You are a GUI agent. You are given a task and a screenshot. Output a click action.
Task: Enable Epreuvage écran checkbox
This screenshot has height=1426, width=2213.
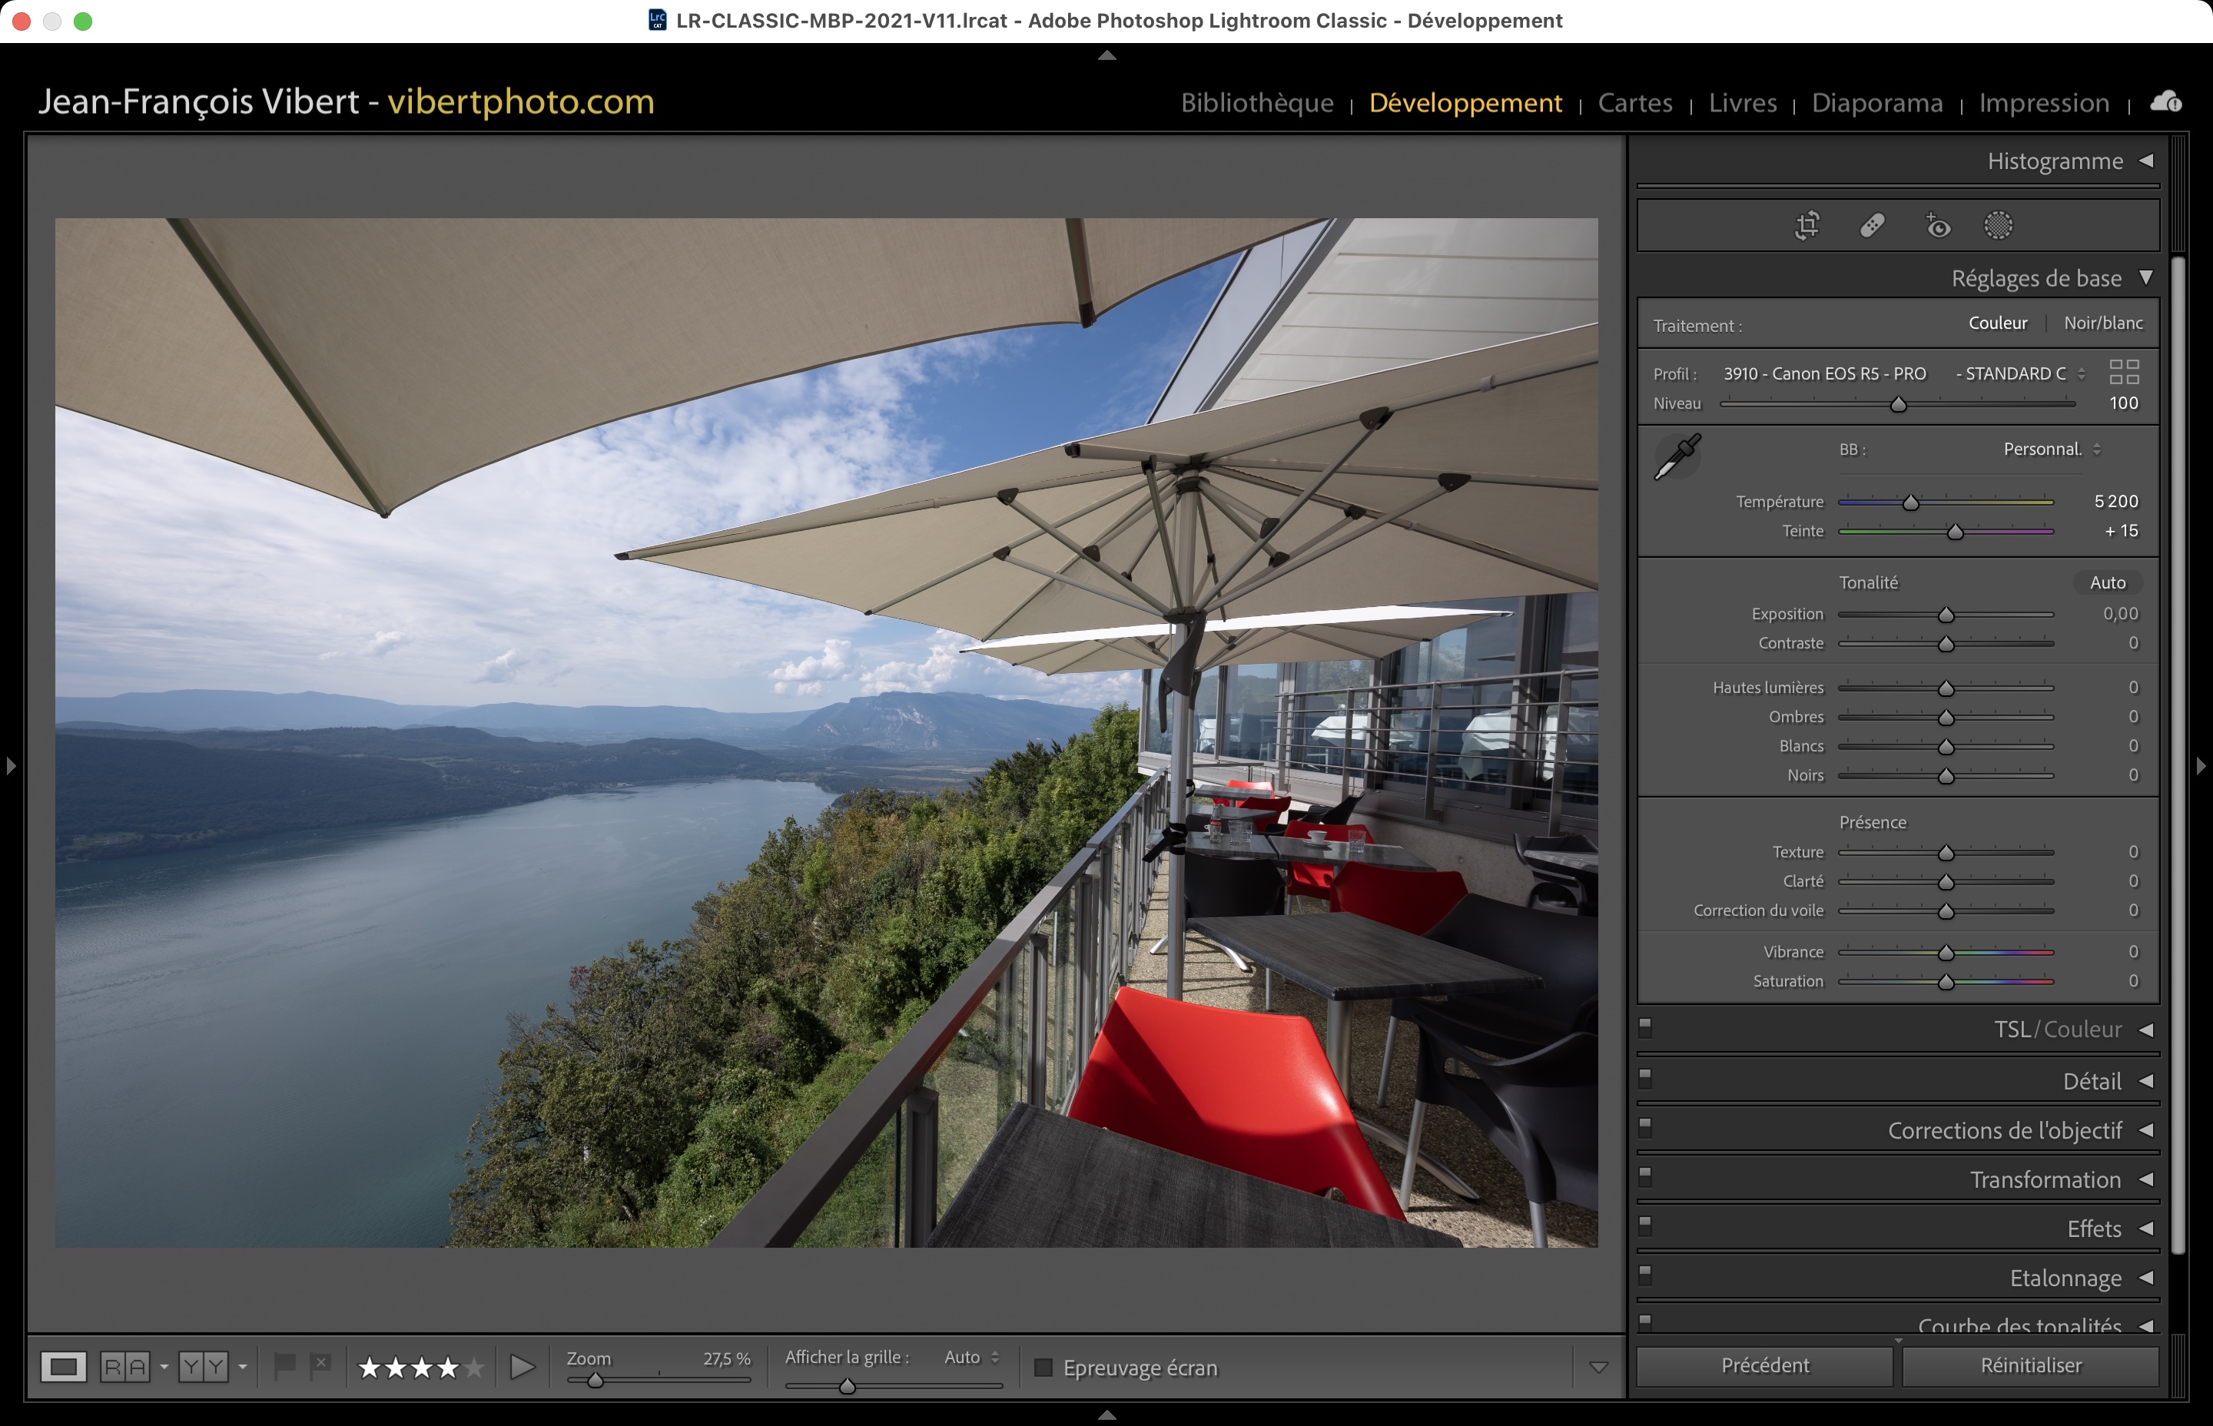(x=1043, y=1368)
